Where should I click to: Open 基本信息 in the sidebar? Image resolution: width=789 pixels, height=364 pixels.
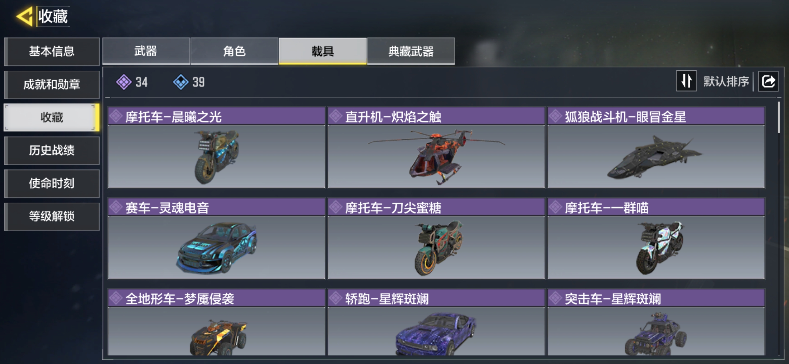click(x=52, y=51)
